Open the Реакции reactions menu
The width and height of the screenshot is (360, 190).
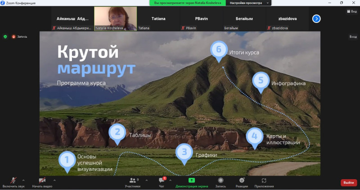(242, 180)
